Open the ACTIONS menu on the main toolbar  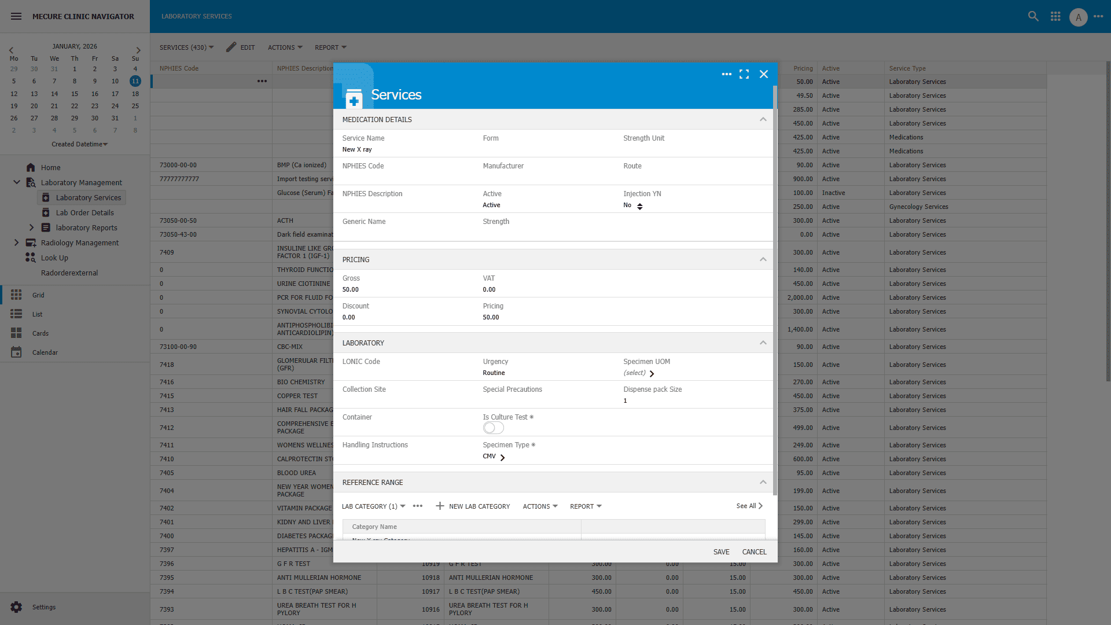click(x=284, y=47)
